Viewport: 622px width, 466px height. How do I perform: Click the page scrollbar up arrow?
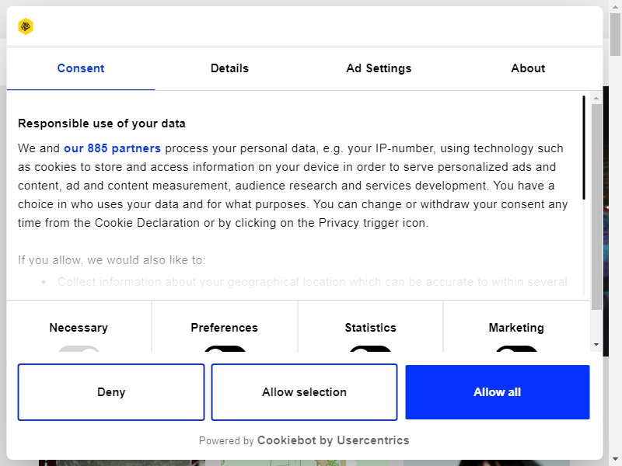pos(616,5)
